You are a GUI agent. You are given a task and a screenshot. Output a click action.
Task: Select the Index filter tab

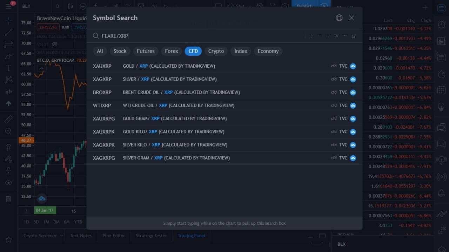point(241,51)
